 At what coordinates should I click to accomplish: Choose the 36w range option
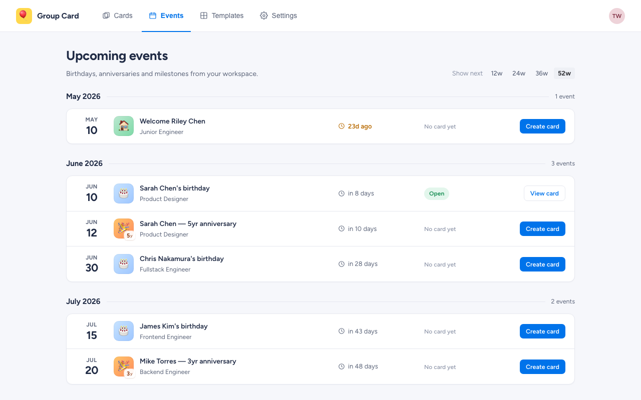541,73
